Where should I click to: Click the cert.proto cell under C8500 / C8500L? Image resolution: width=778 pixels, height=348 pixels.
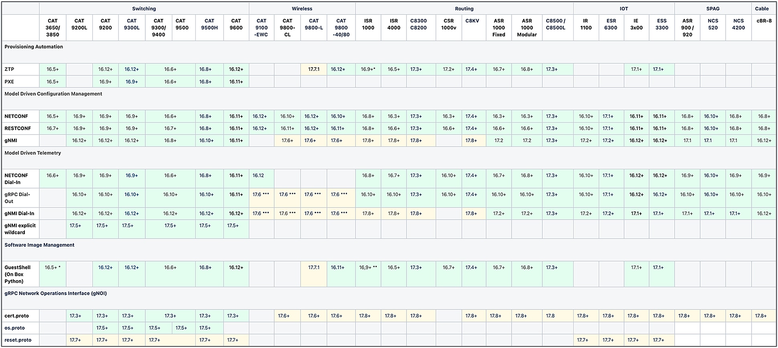point(558,316)
